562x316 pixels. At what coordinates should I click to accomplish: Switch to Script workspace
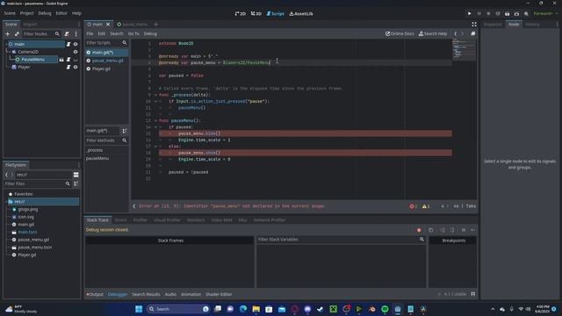[x=275, y=14]
